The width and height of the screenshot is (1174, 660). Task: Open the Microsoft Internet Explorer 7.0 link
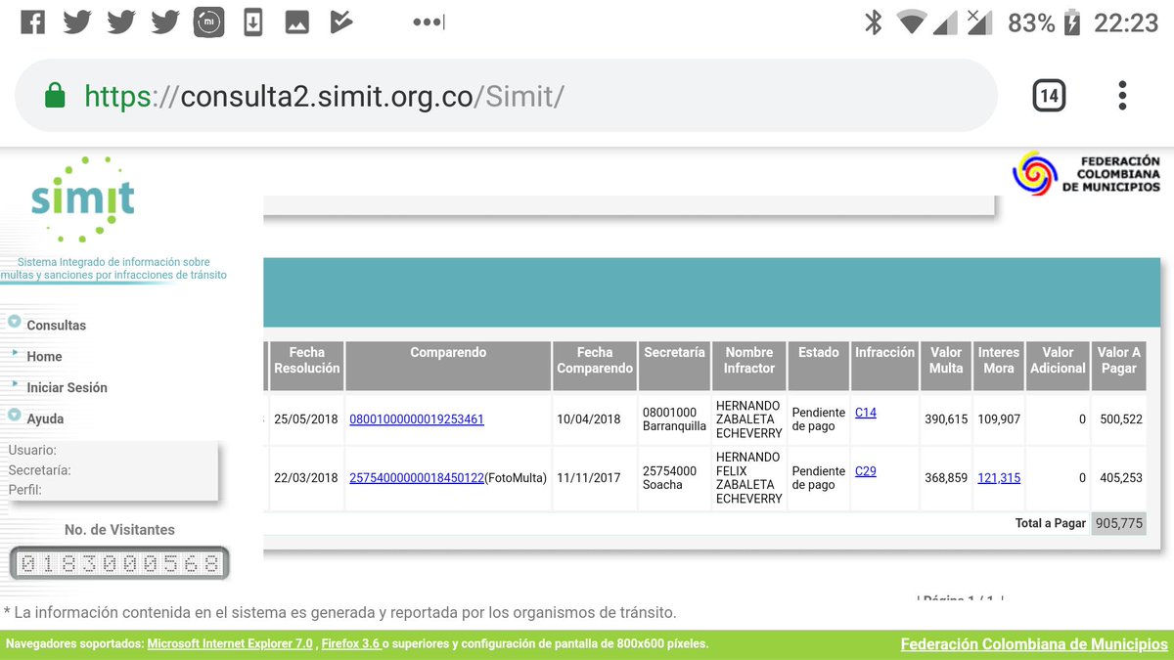coord(230,644)
